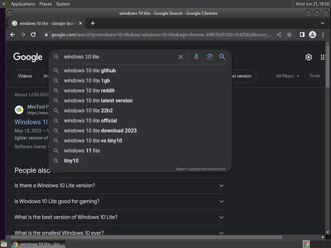Go to the Google logo homepage
This screenshot has width=331, height=248.
point(28,57)
